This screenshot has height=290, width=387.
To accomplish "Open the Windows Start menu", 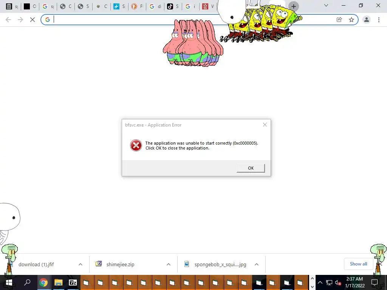I will click(9, 282).
